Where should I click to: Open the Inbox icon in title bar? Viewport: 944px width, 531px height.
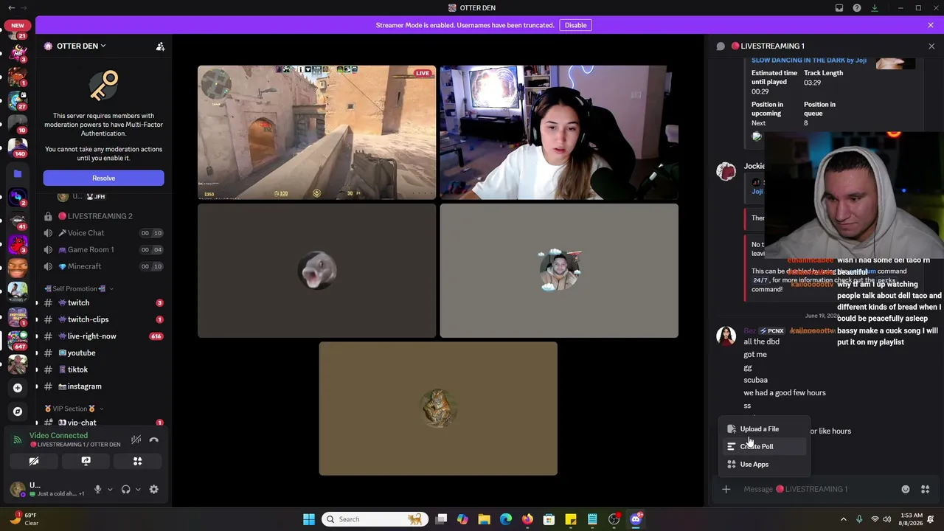click(839, 8)
